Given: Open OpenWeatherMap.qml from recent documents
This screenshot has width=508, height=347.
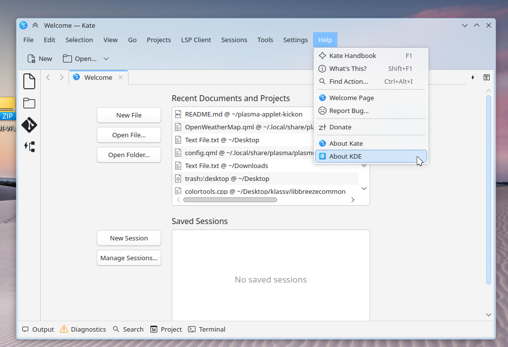Looking at the screenshot, I should (243, 127).
